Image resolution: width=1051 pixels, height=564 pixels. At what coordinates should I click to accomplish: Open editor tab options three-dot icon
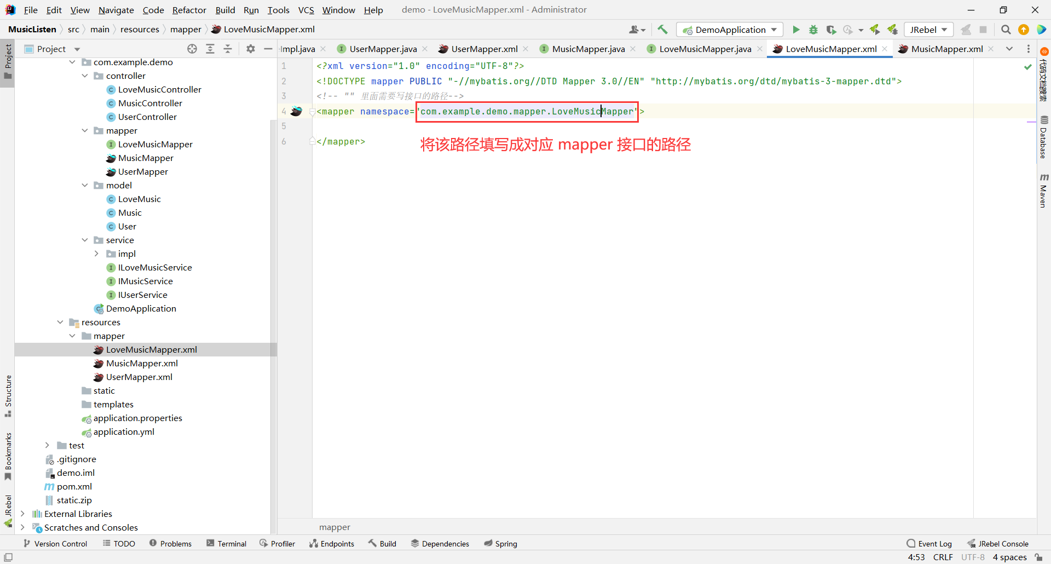point(1029,49)
